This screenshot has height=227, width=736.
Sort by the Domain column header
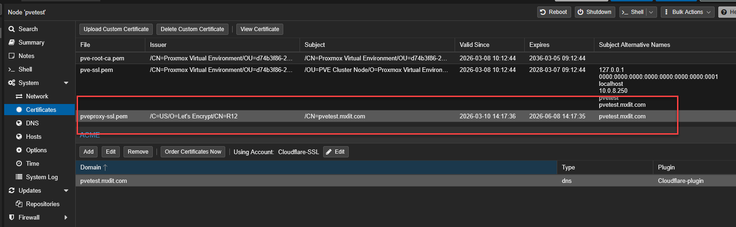click(x=91, y=168)
